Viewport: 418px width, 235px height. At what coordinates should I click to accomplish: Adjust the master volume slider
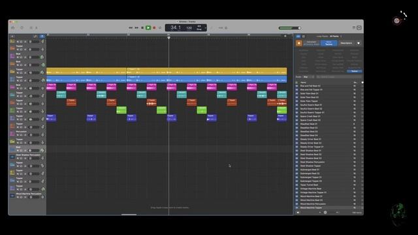(x=290, y=28)
